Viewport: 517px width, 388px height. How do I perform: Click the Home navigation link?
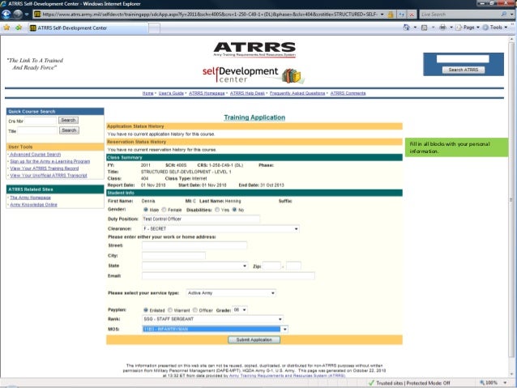(x=147, y=93)
